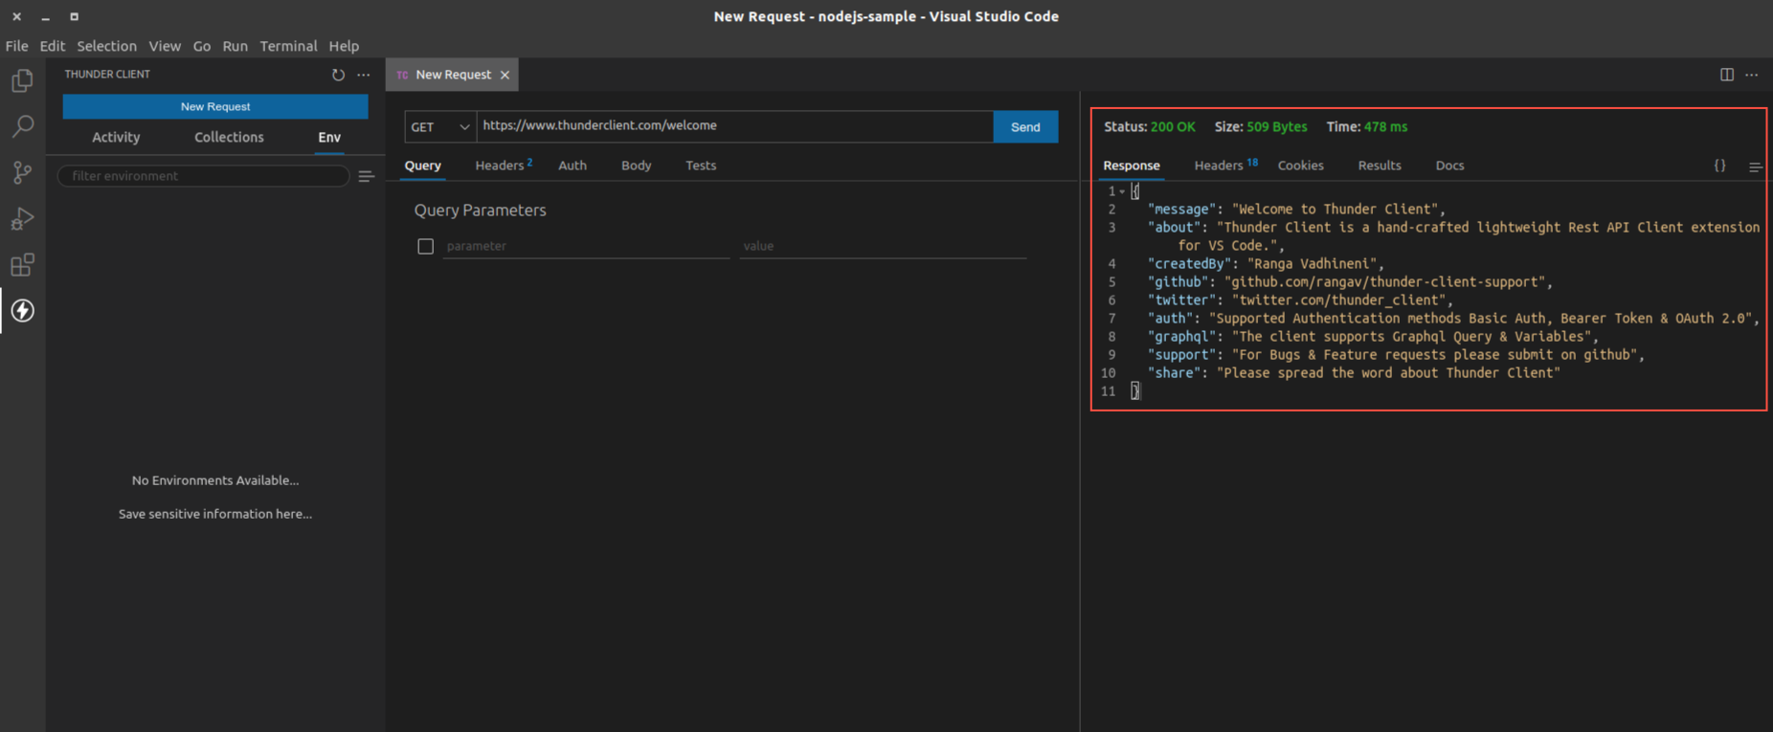Open the Explorer view in activity bar
1773x732 pixels.
click(22, 80)
